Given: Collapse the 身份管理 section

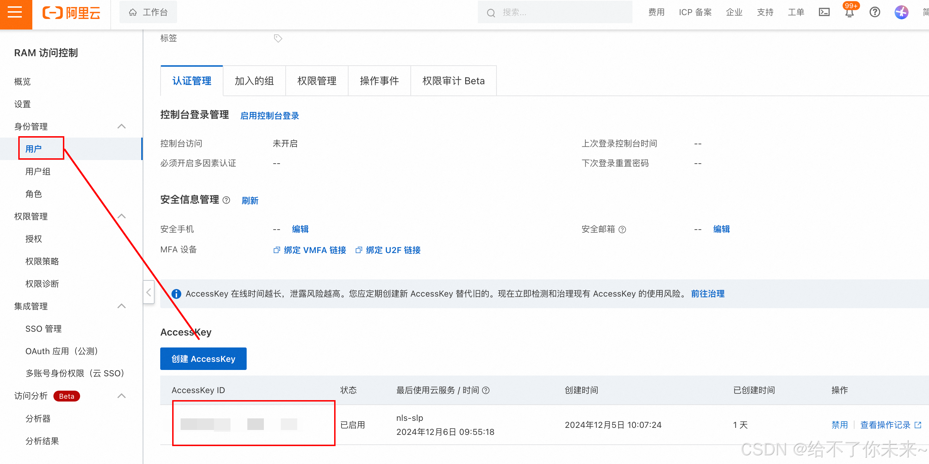Looking at the screenshot, I should click(x=122, y=126).
